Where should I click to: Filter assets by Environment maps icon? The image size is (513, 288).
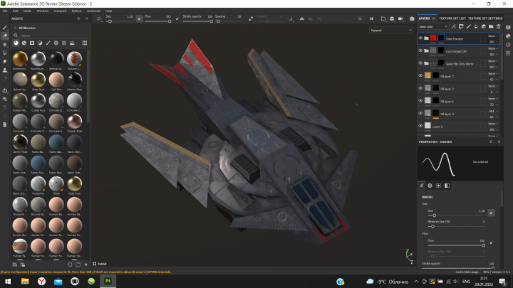pos(72,43)
